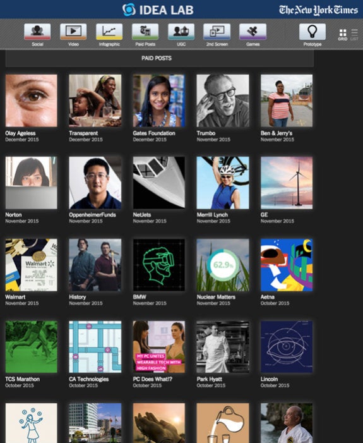Select the 2nd Screen category icon

(217, 32)
